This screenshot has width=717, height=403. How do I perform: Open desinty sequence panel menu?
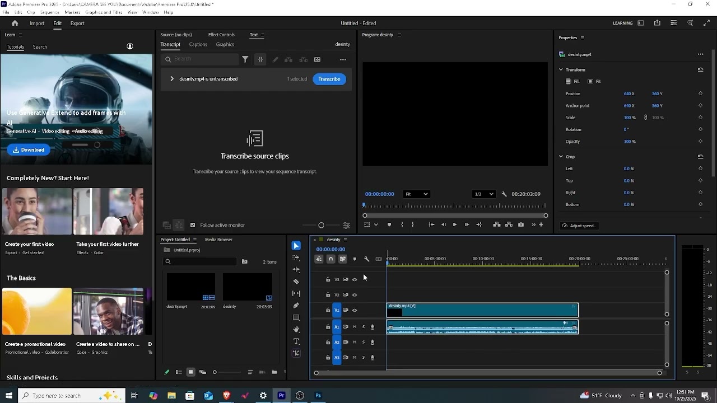345,240
